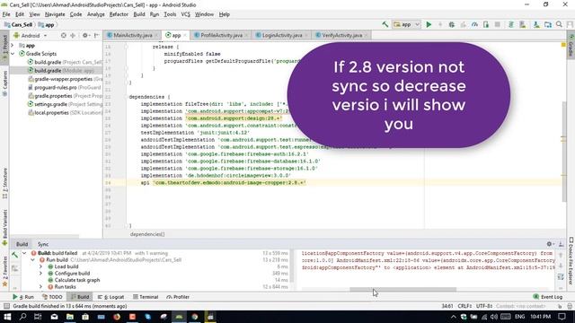Open the SDK Manager download icon
The image size is (575, 323).
pyautogui.click(x=536, y=24)
